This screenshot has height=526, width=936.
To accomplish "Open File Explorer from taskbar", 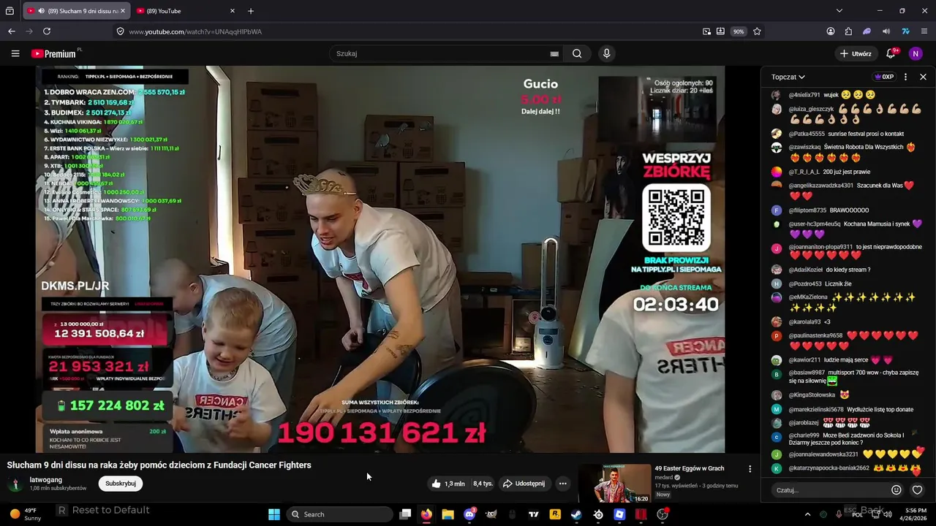I will pos(448,514).
